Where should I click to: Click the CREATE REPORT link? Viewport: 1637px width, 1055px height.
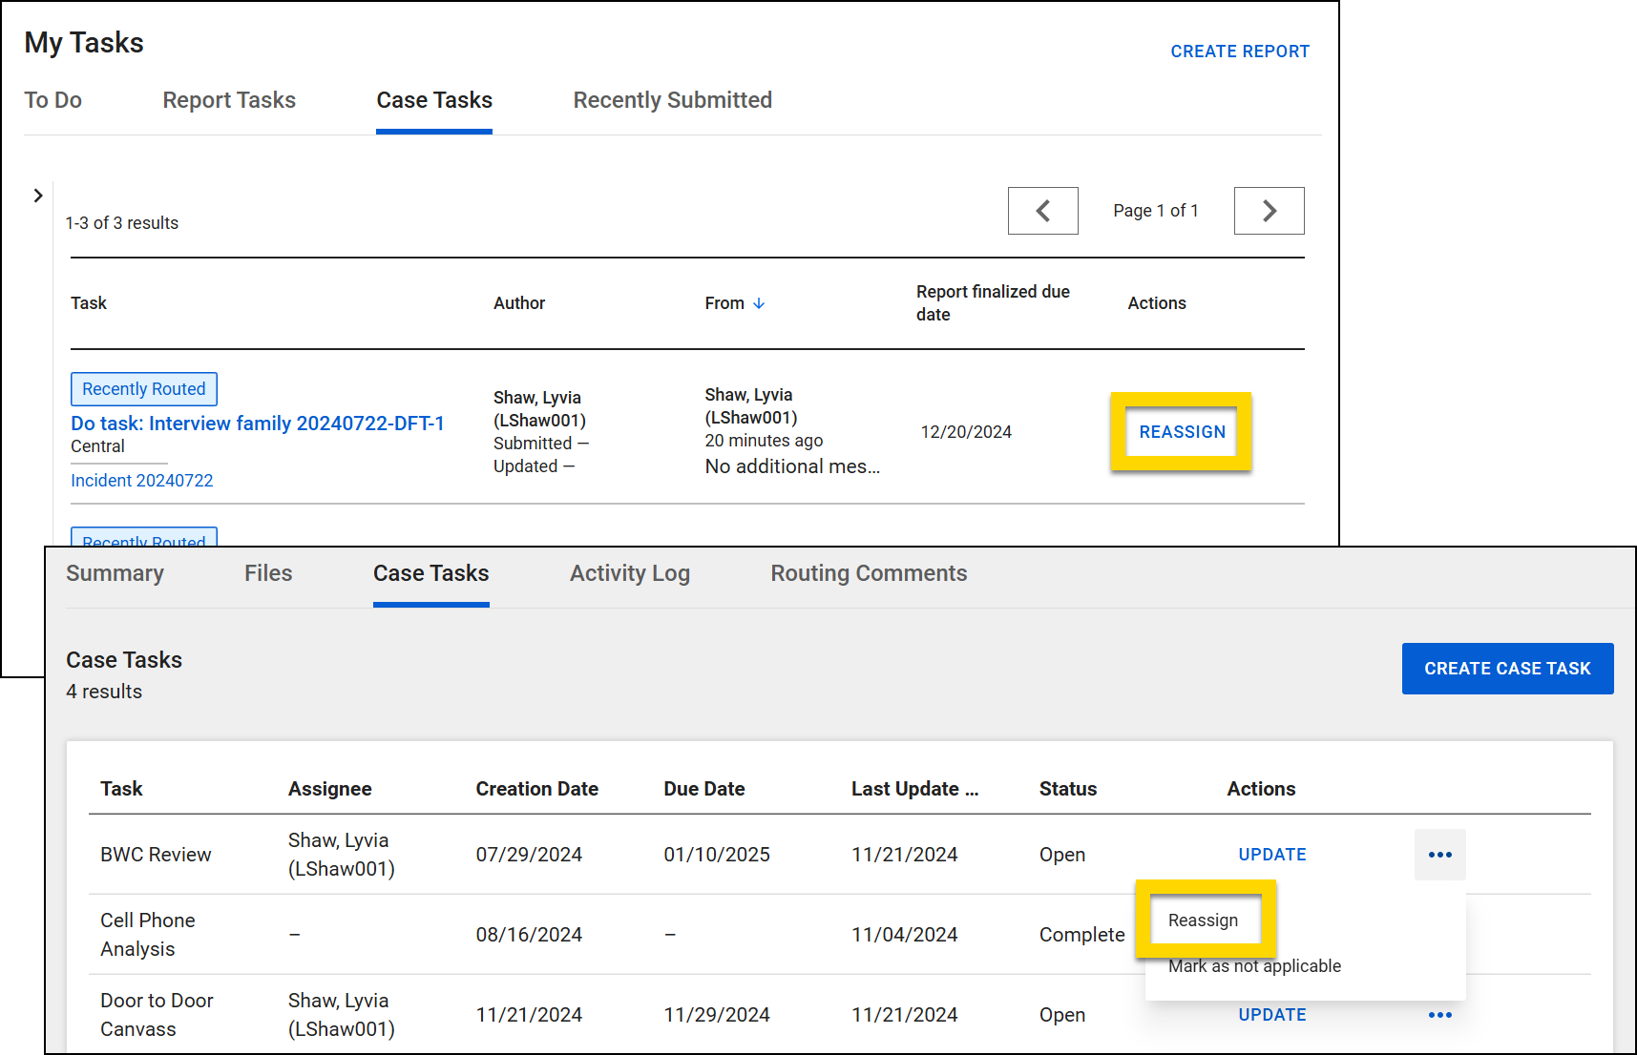coord(1240,52)
